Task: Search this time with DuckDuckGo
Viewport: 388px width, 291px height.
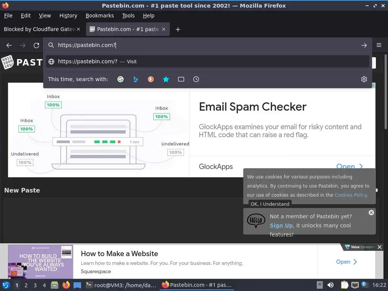Action: [151, 79]
